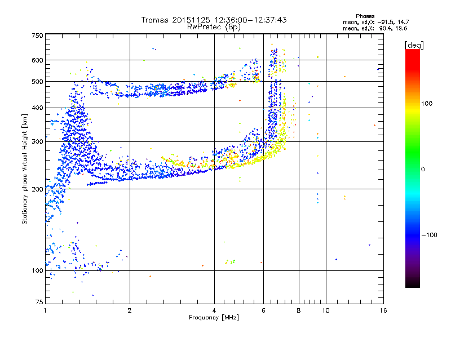This screenshot has height=338, width=451.
Task: Click the x-axis label "4"
Action: pos(214,310)
